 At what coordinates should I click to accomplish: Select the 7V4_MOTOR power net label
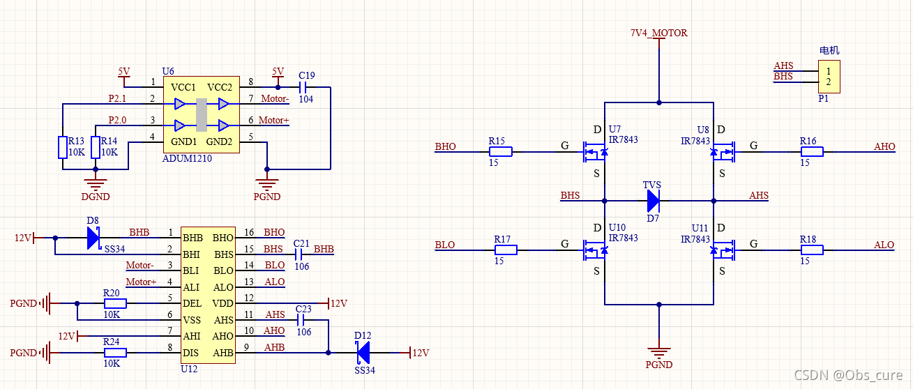[x=658, y=33]
